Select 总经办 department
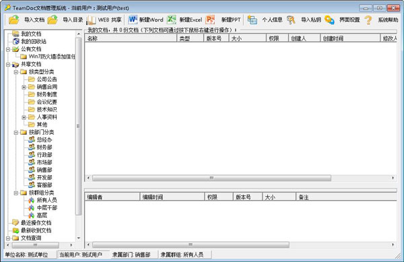 44,139
